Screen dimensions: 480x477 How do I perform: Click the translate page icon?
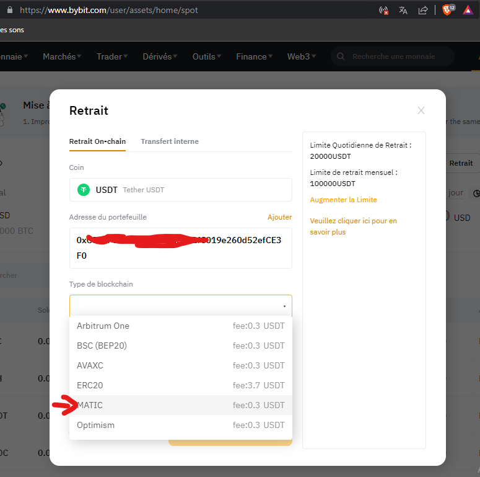click(403, 10)
